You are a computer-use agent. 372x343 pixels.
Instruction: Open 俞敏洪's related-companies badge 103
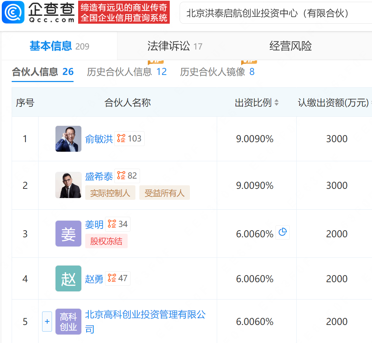point(129,139)
